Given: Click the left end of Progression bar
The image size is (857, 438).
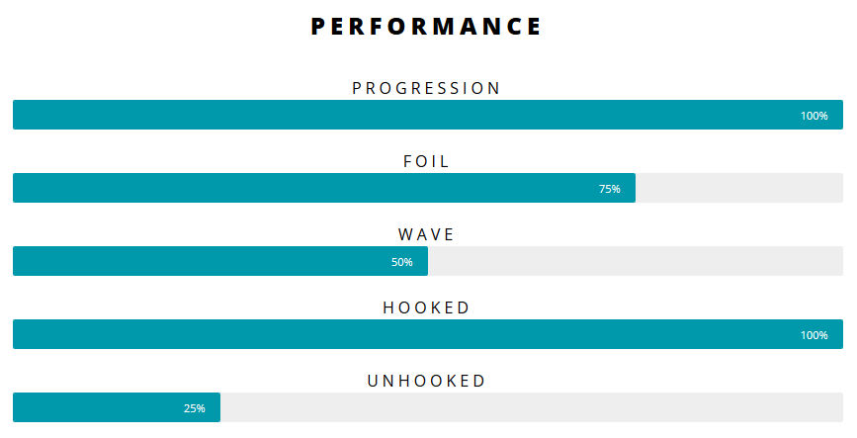Looking at the screenshot, I should [20, 115].
